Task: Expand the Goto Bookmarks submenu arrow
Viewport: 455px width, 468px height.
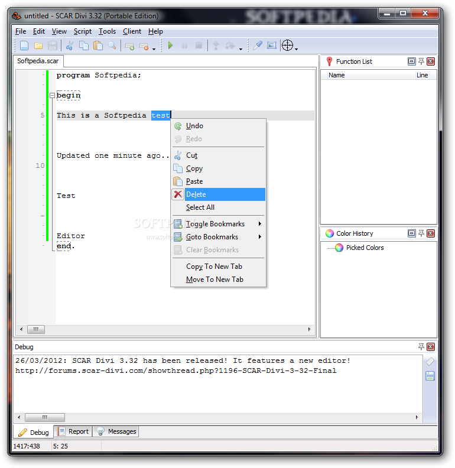Action: 260,237
